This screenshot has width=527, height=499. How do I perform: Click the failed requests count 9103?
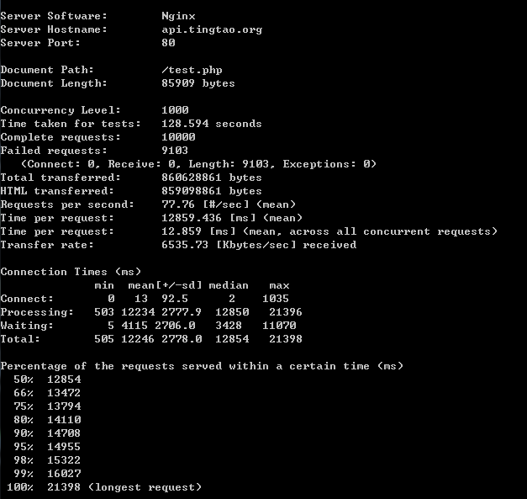(x=175, y=151)
